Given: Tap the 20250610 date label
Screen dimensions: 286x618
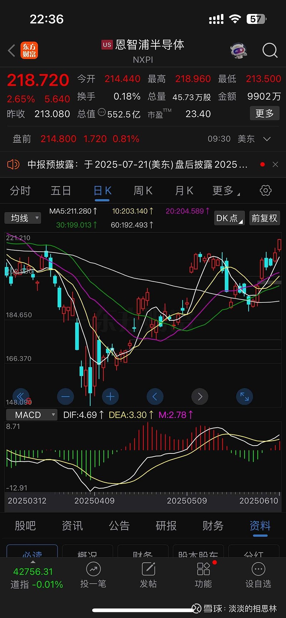Looking at the screenshot, I should (259, 501).
